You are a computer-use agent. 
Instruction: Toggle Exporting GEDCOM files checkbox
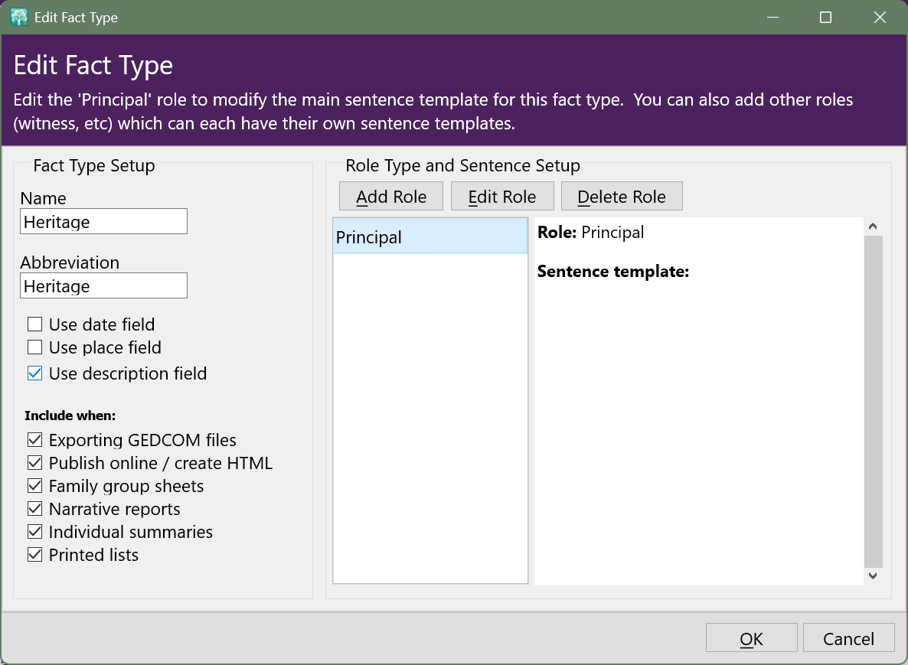[34, 440]
